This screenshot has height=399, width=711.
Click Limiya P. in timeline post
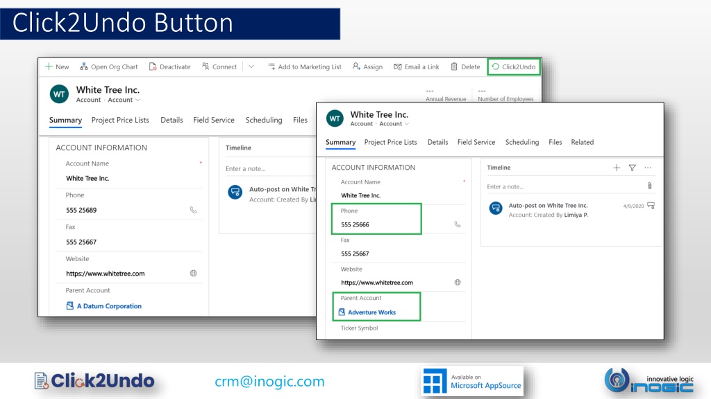[x=576, y=215]
